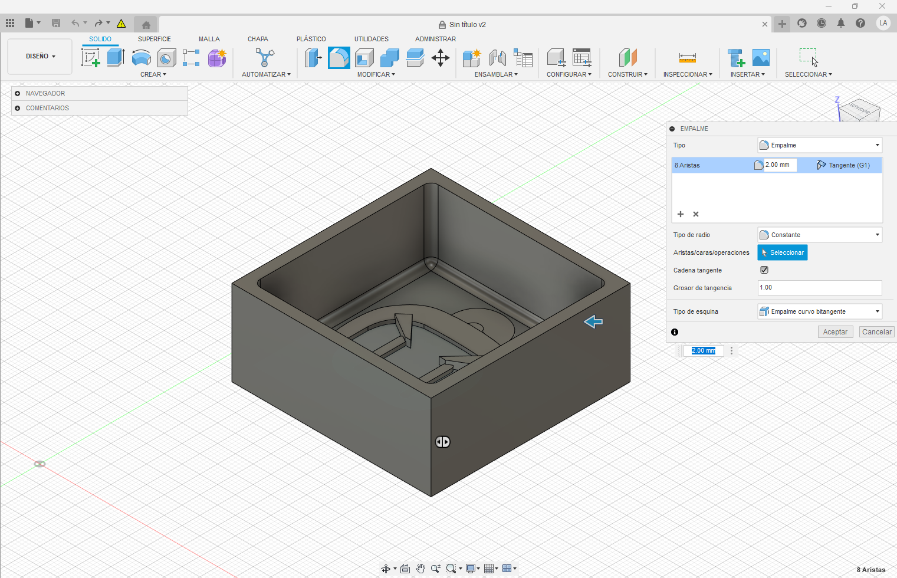Select the Measure tool
This screenshot has width=897, height=578.
pyautogui.click(x=688, y=58)
